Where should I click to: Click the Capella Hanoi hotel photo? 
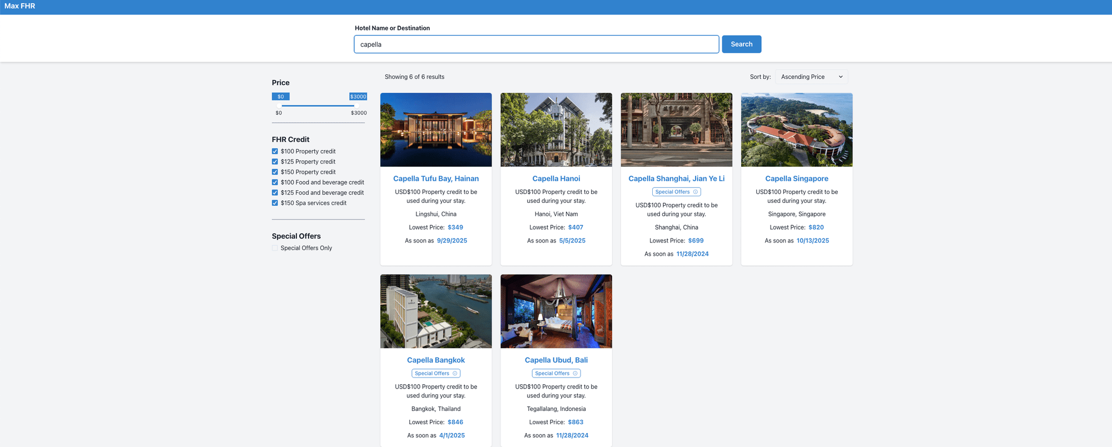pyautogui.click(x=556, y=130)
